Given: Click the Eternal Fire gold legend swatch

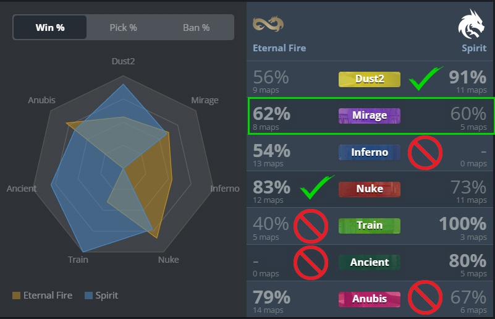Looking at the screenshot, I should coord(16,296).
